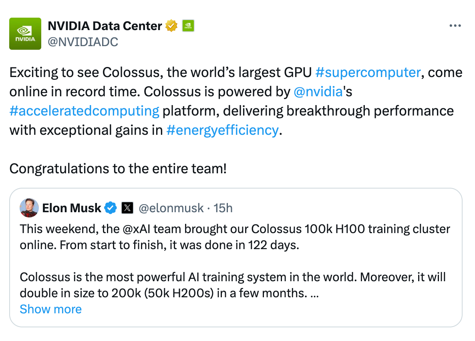The width and height of the screenshot is (475, 341).
Task: Open the three-dot more options menu
Action: click(455, 26)
